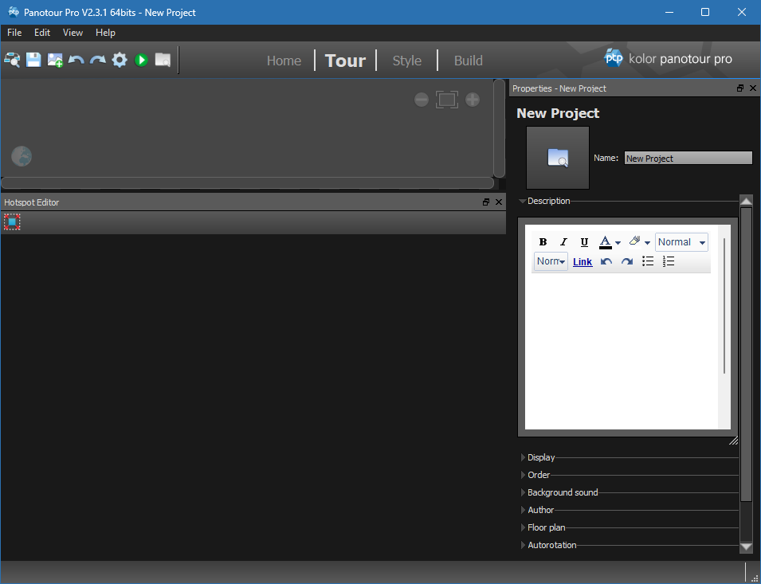Click description editor resize grip
The height and width of the screenshot is (584, 761).
click(733, 440)
